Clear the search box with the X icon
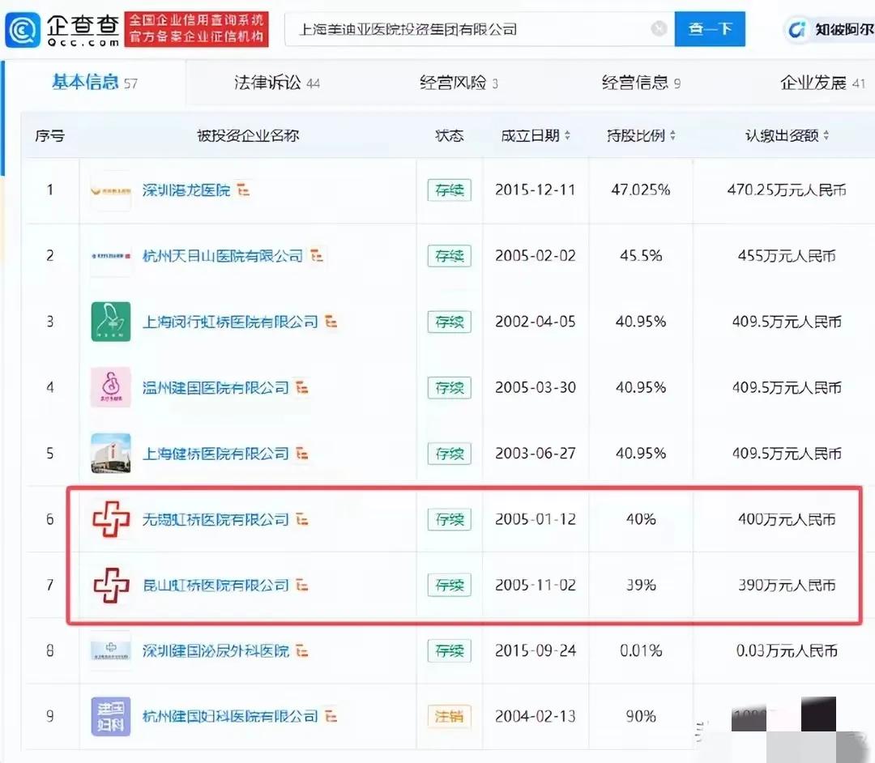Viewport: 875px width, 763px height. (x=659, y=28)
